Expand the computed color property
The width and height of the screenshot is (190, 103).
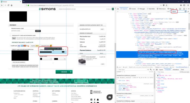pyautogui.click(x=156, y=74)
